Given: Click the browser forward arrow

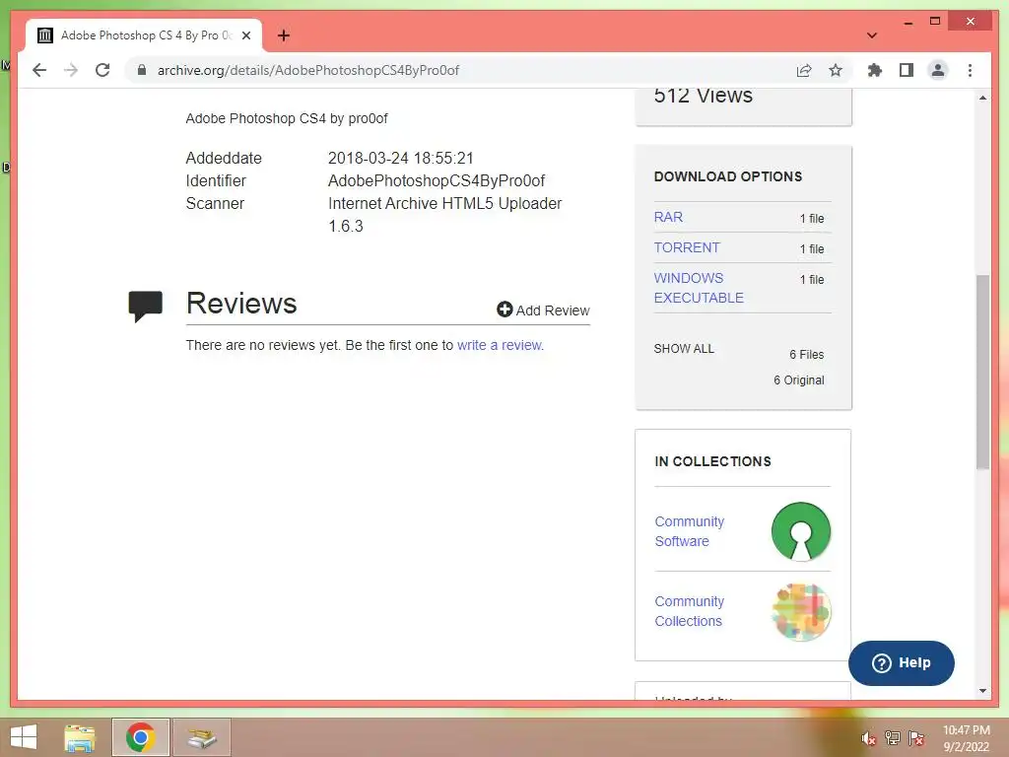Looking at the screenshot, I should pos(71,70).
